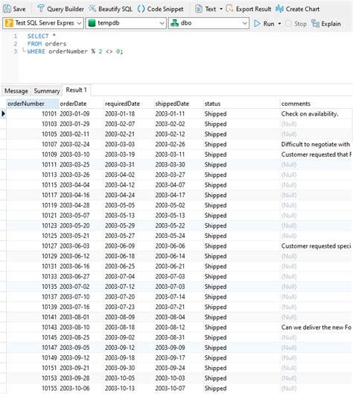The height and width of the screenshot is (394, 353).
Task: Click comment 'Customer requested that' on row 10109
Action: point(317,154)
